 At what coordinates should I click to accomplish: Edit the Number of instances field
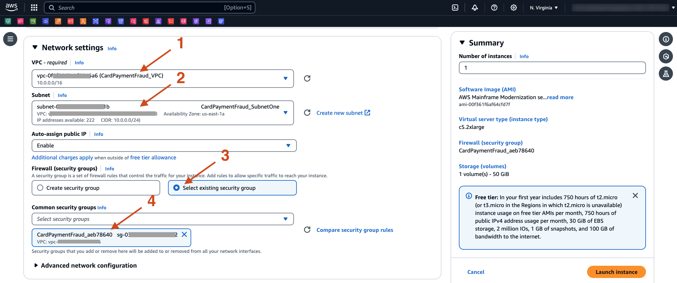tap(552, 68)
